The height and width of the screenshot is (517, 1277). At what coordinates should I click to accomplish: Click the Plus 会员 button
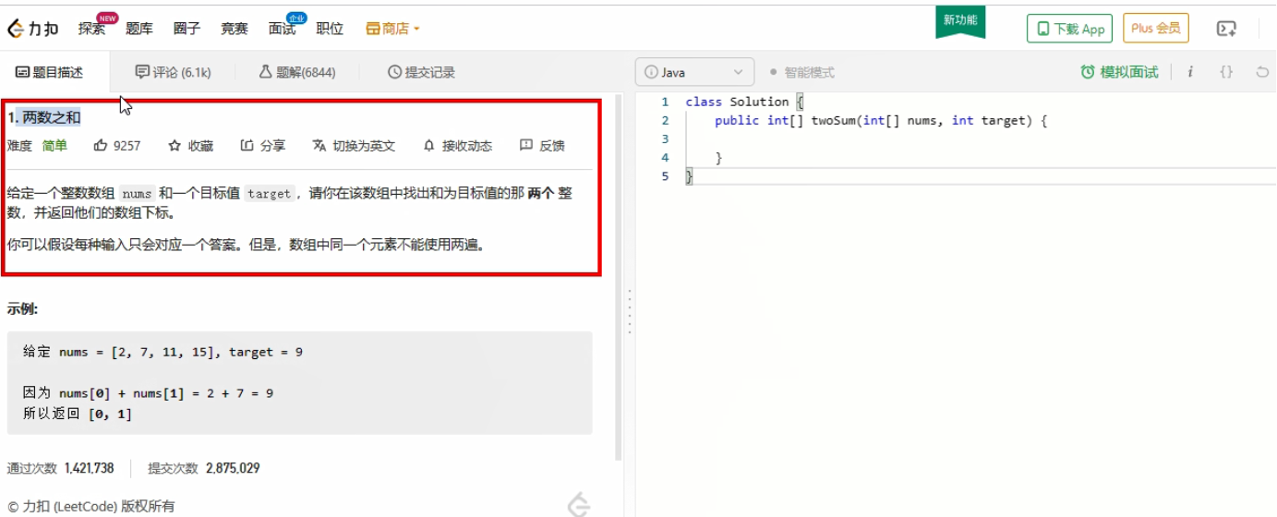(x=1156, y=28)
